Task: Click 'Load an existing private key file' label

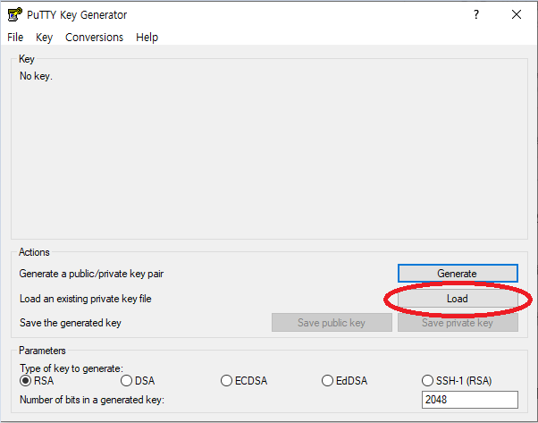Action: coord(86,299)
